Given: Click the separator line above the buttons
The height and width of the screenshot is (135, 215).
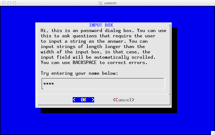Looking at the screenshot, I should [103, 94].
